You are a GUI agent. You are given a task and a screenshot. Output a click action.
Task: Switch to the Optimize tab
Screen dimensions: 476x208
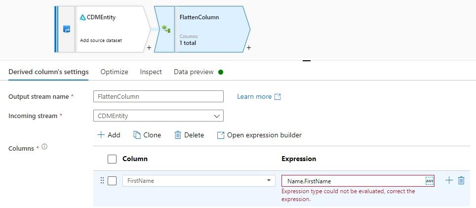click(114, 72)
